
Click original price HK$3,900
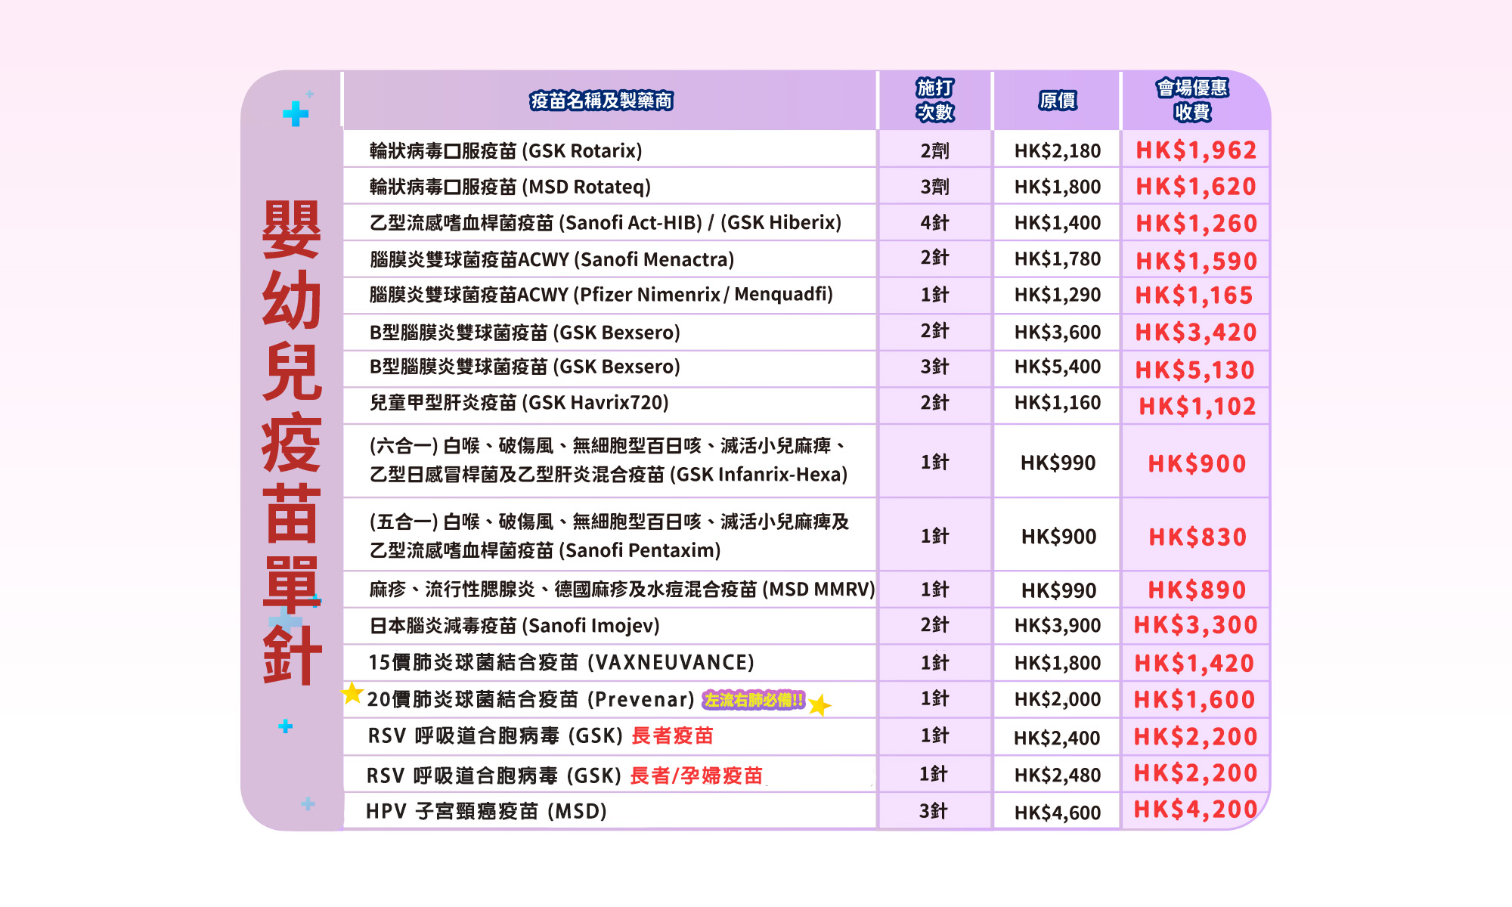1058,625
